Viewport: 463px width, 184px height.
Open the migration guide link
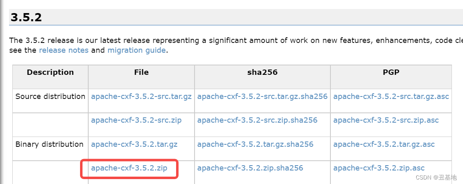click(x=136, y=50)
